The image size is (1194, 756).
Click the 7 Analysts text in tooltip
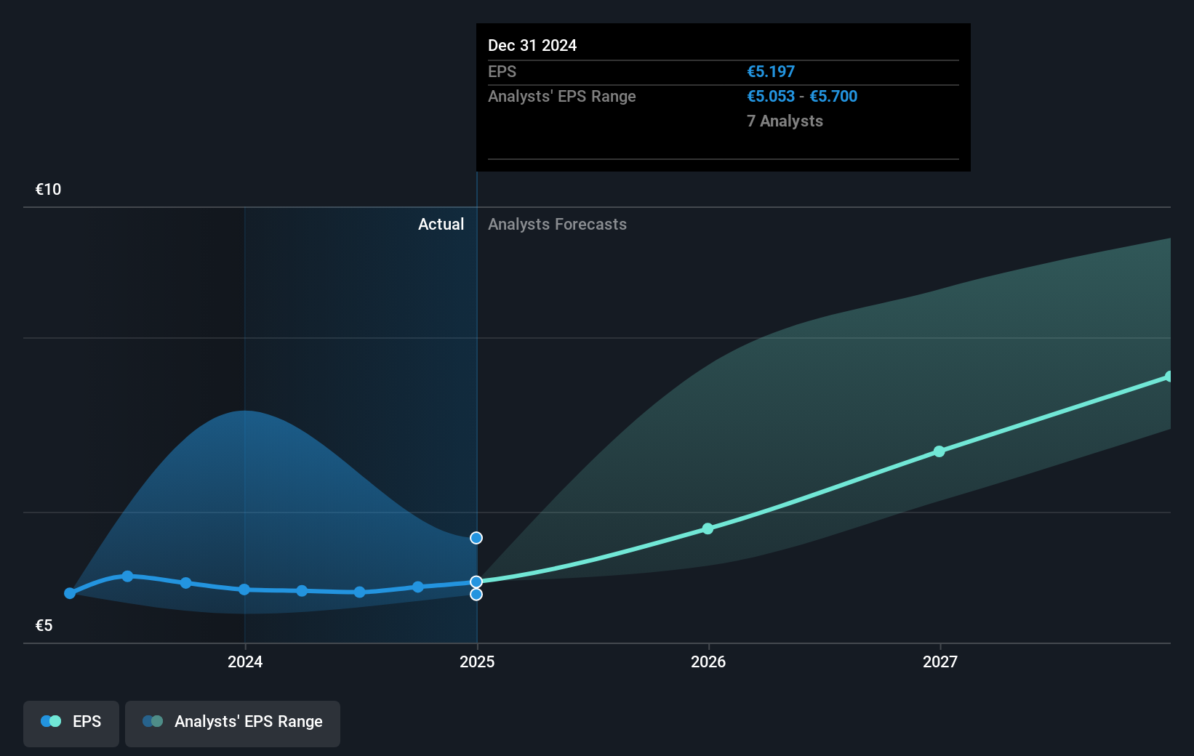point(785,121)
